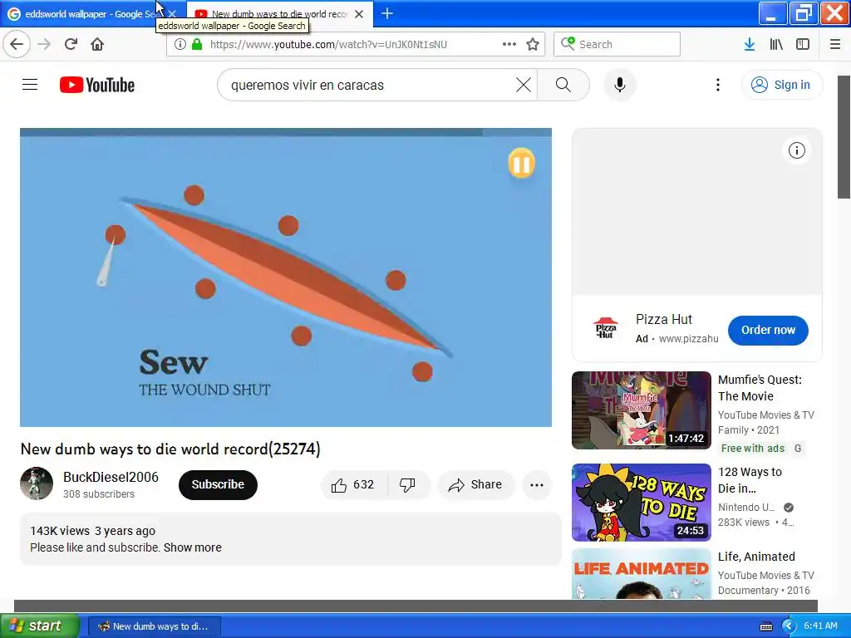Start voice search with the microphone
This screenshot has height=638, width=851.
click(619, 85)
